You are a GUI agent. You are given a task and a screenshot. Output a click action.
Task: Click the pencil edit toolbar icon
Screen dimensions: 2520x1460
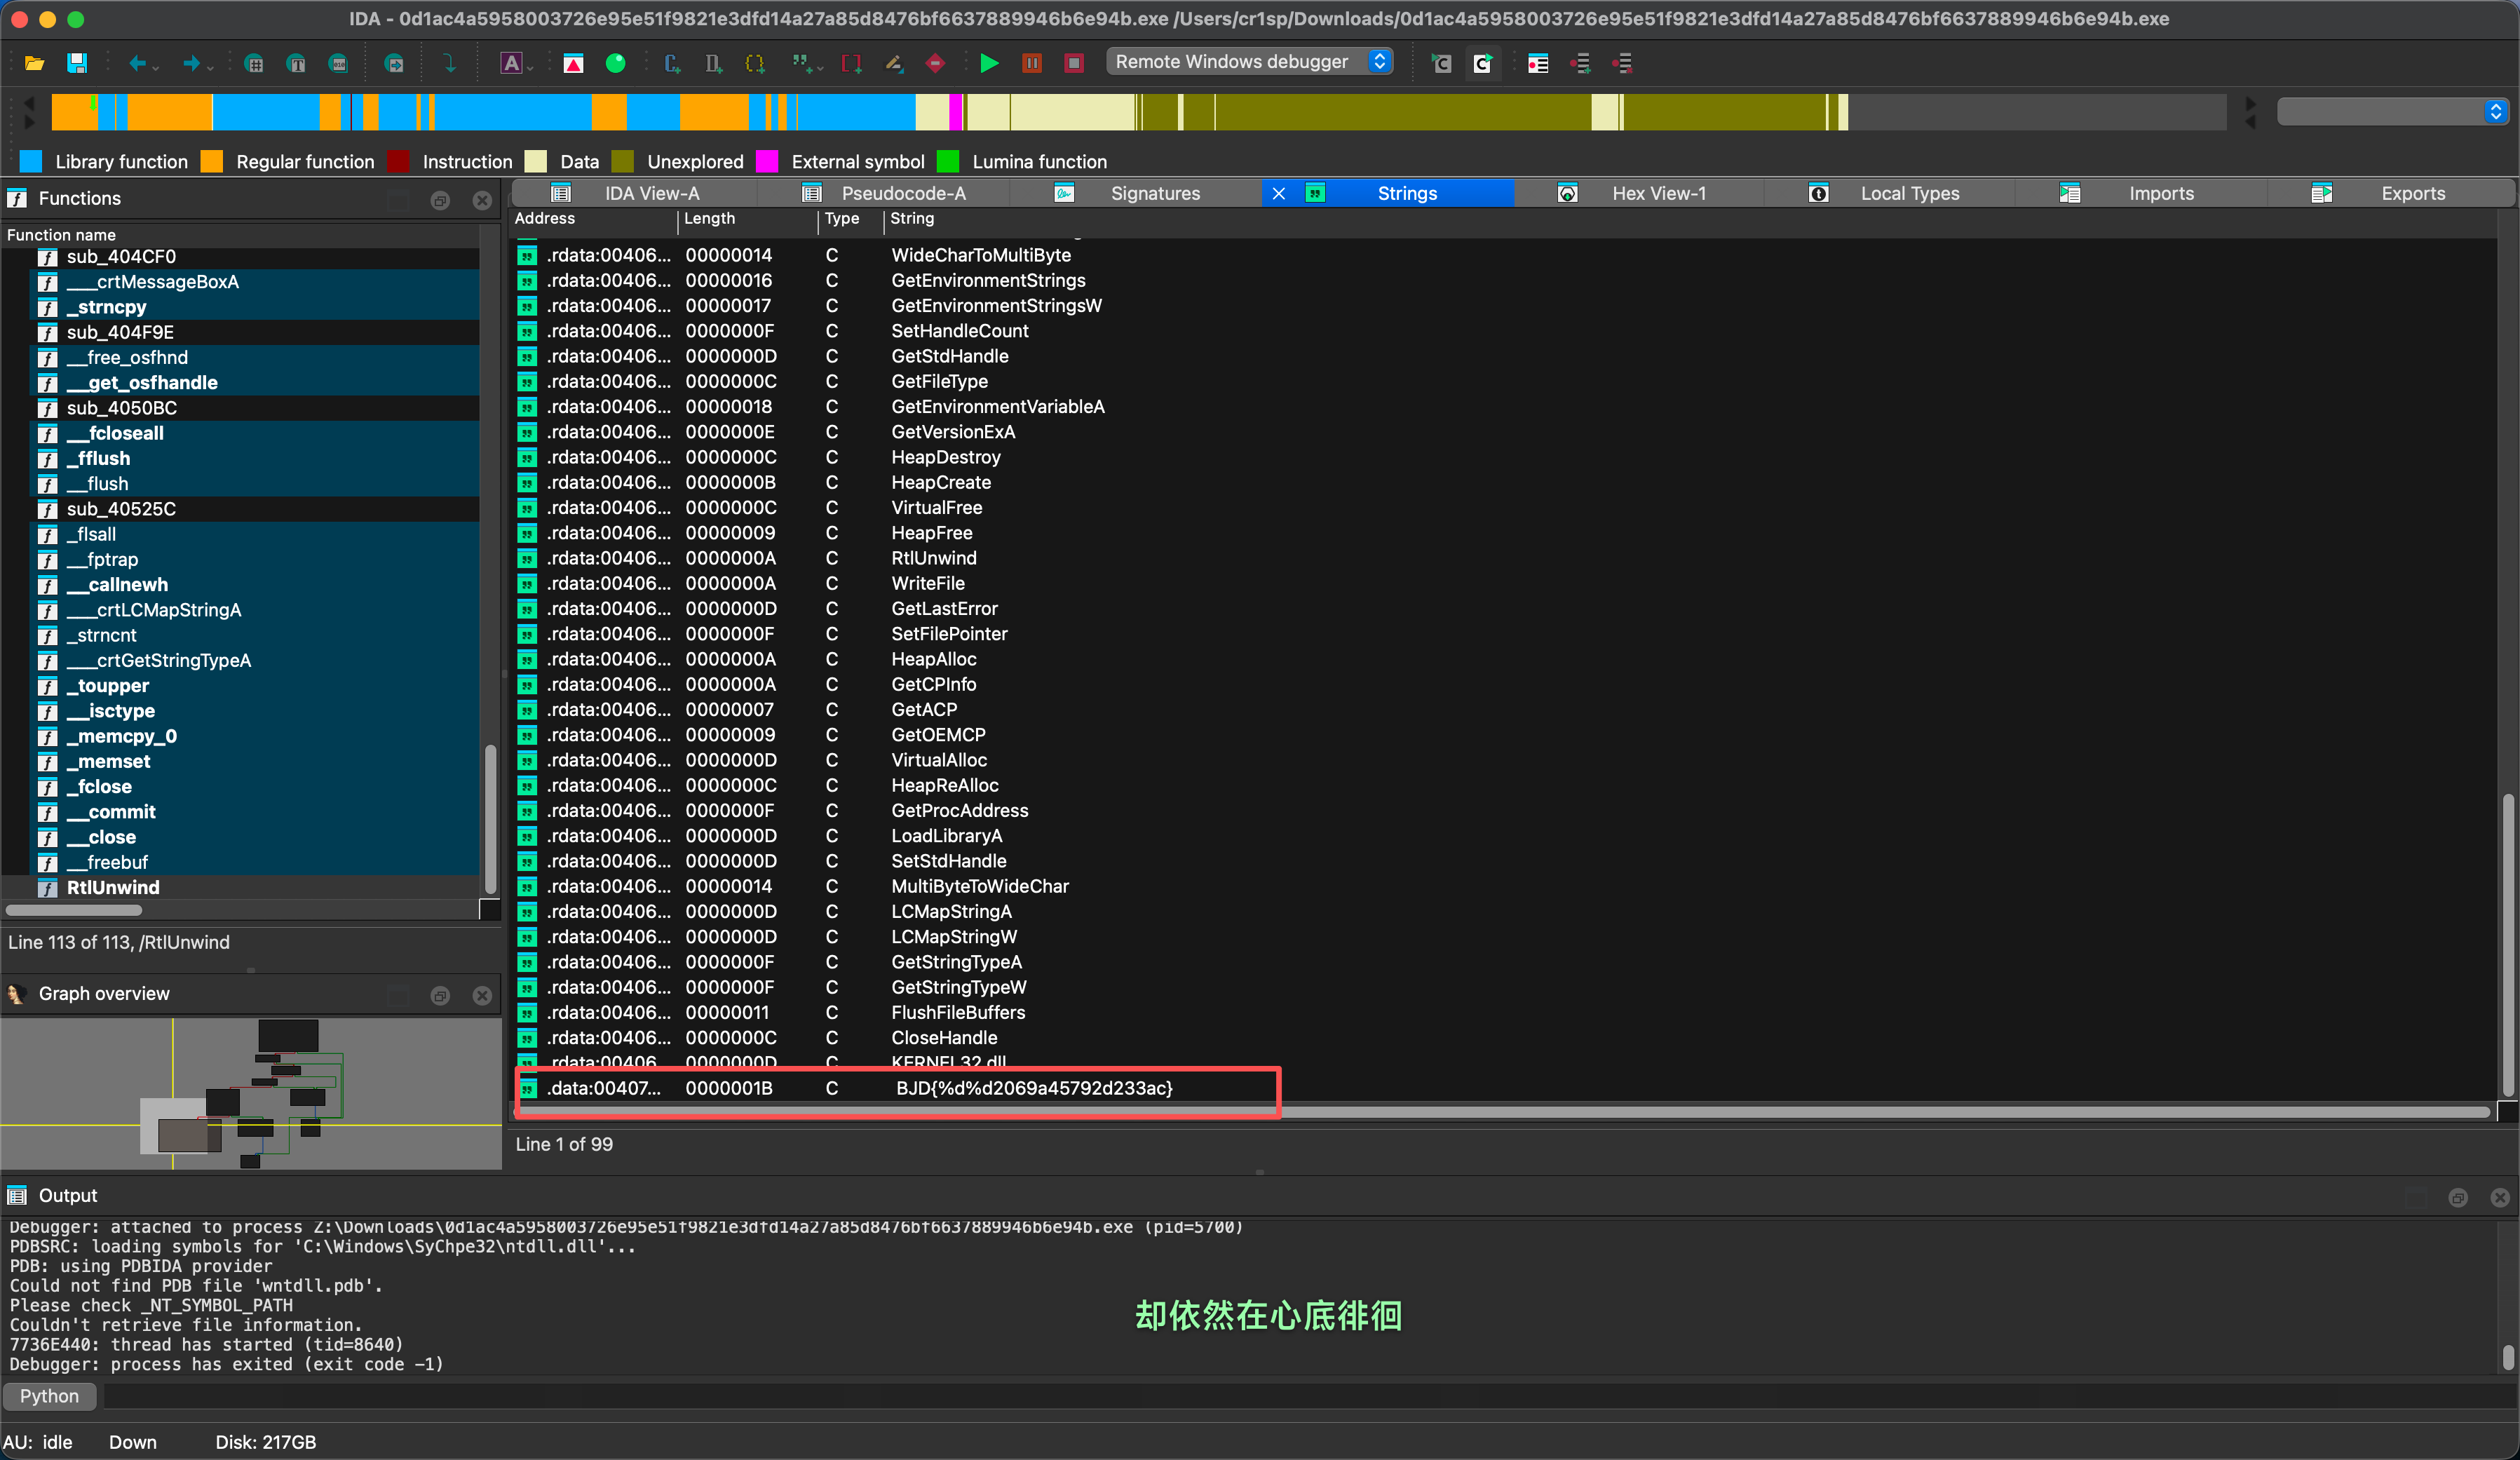893,63
